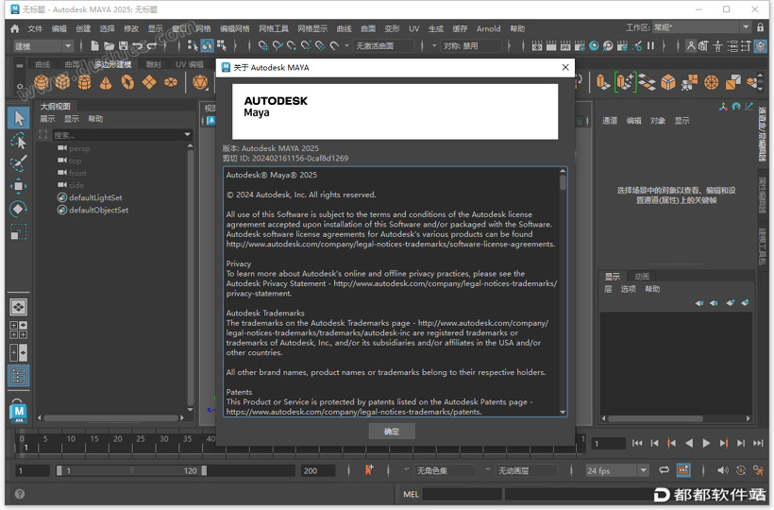Toggle the Channel Box icon at top right
Screen dimensions: 774x510
[x=761, y=46]
